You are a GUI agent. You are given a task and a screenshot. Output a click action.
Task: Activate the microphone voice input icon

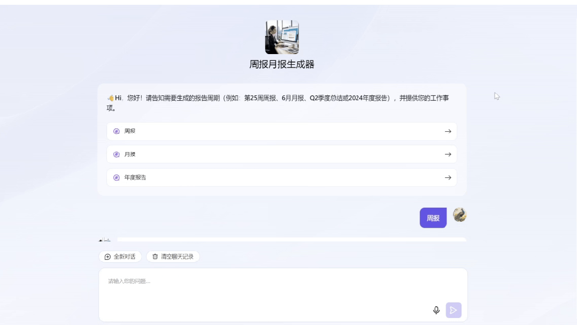coord(436,310)
